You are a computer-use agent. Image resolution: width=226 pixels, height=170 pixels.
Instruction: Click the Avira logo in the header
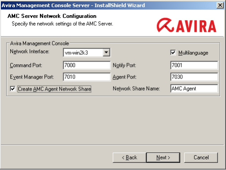pyautogui.click(x=187, y=25)
